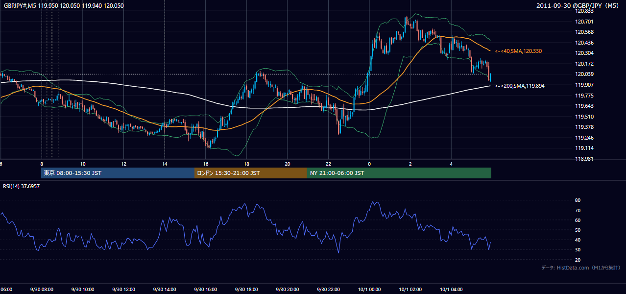Click hour marker 14 under price chart

(165, 164)
